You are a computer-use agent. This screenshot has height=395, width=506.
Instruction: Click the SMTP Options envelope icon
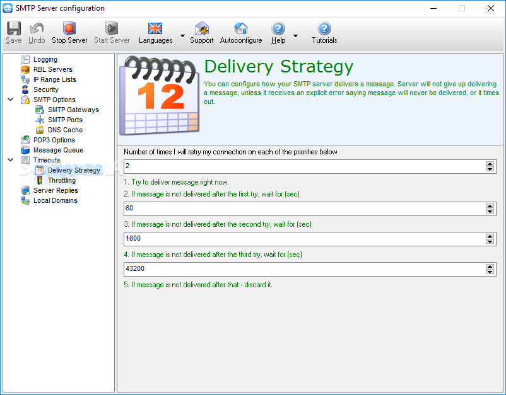[x=25, y=100]
